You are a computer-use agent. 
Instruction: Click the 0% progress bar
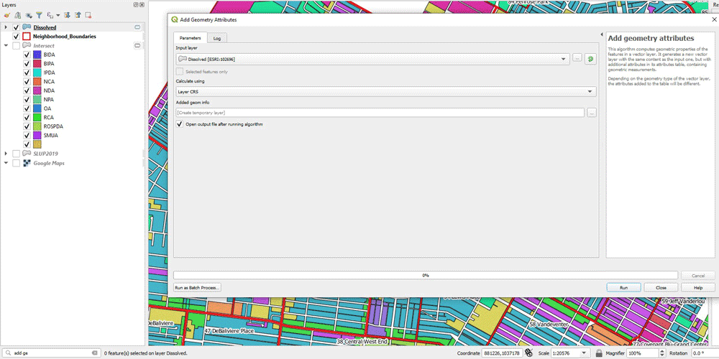[426, 275]
